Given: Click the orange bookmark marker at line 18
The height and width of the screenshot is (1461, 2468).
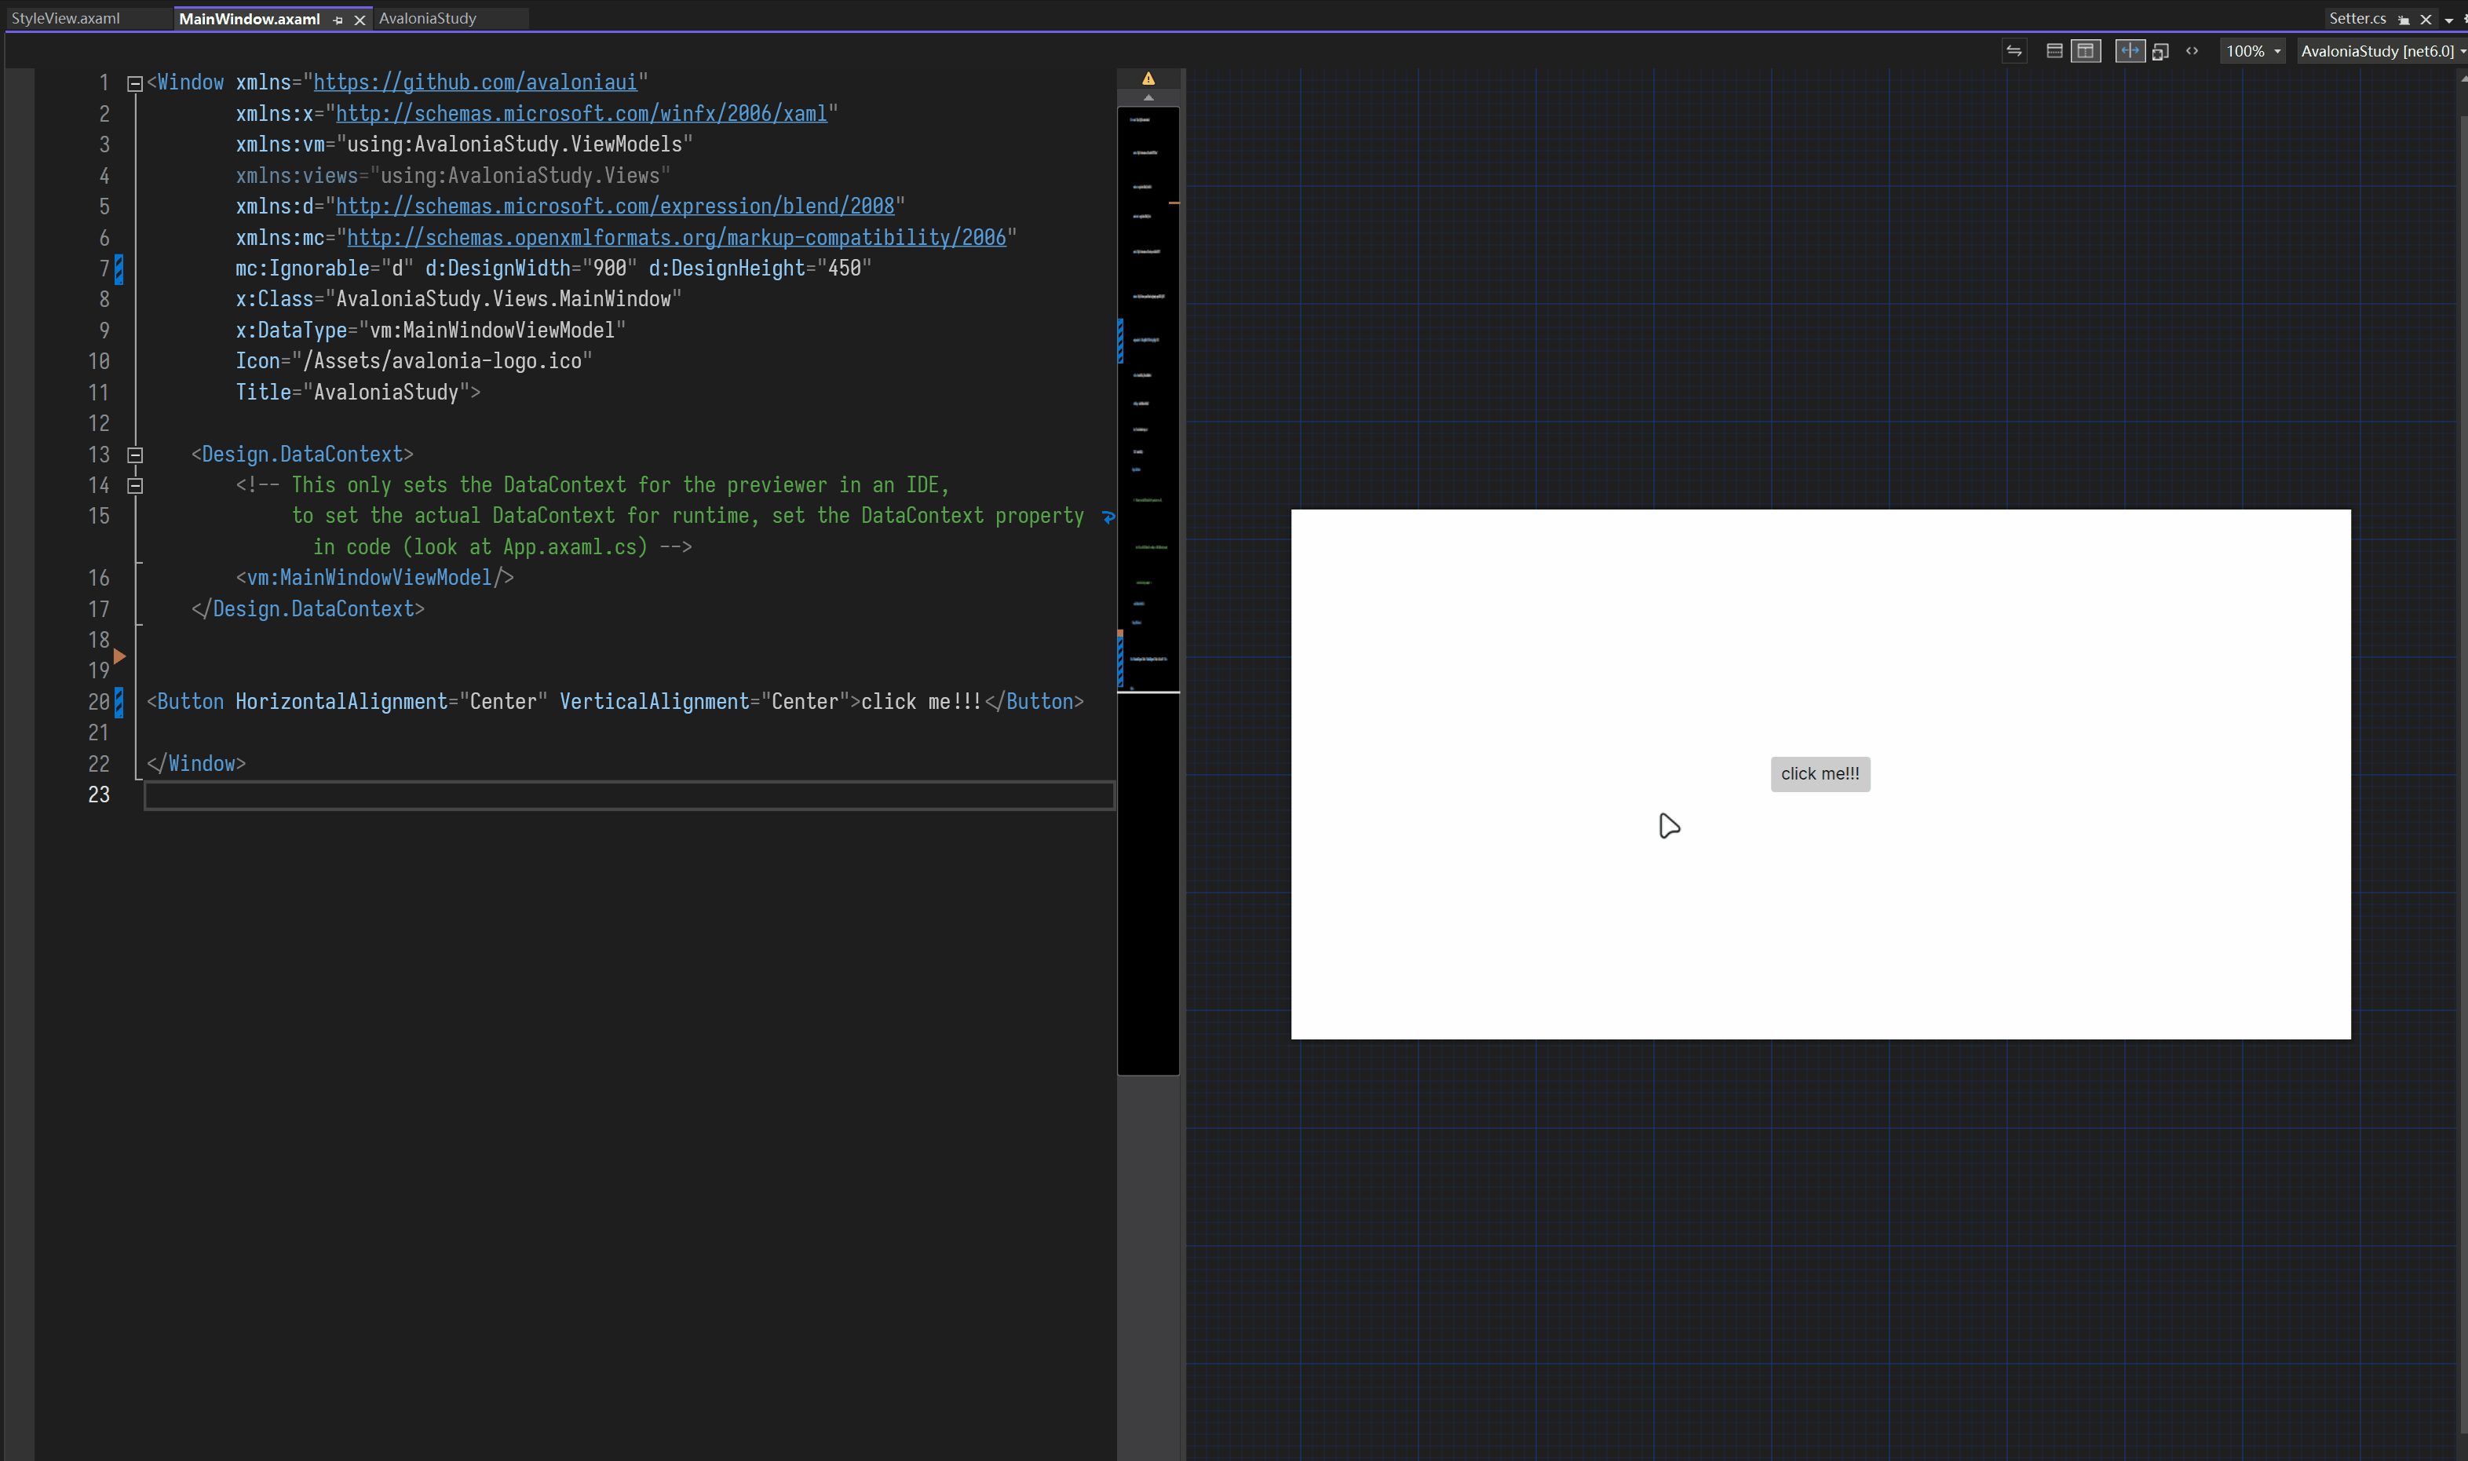Looking at the screenshot, I should click(119, 656).
